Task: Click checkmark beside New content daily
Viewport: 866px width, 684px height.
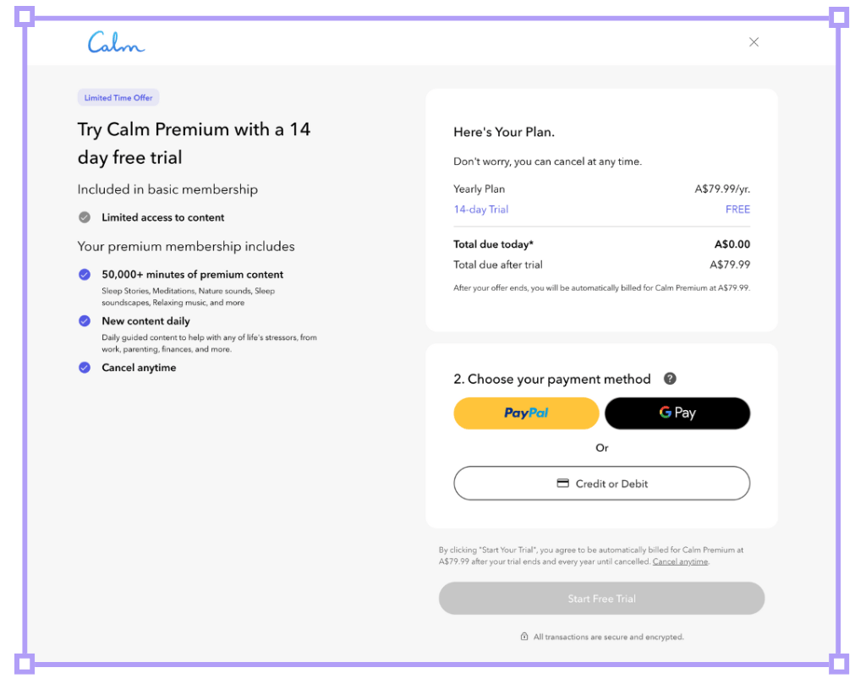Action: 85,321
